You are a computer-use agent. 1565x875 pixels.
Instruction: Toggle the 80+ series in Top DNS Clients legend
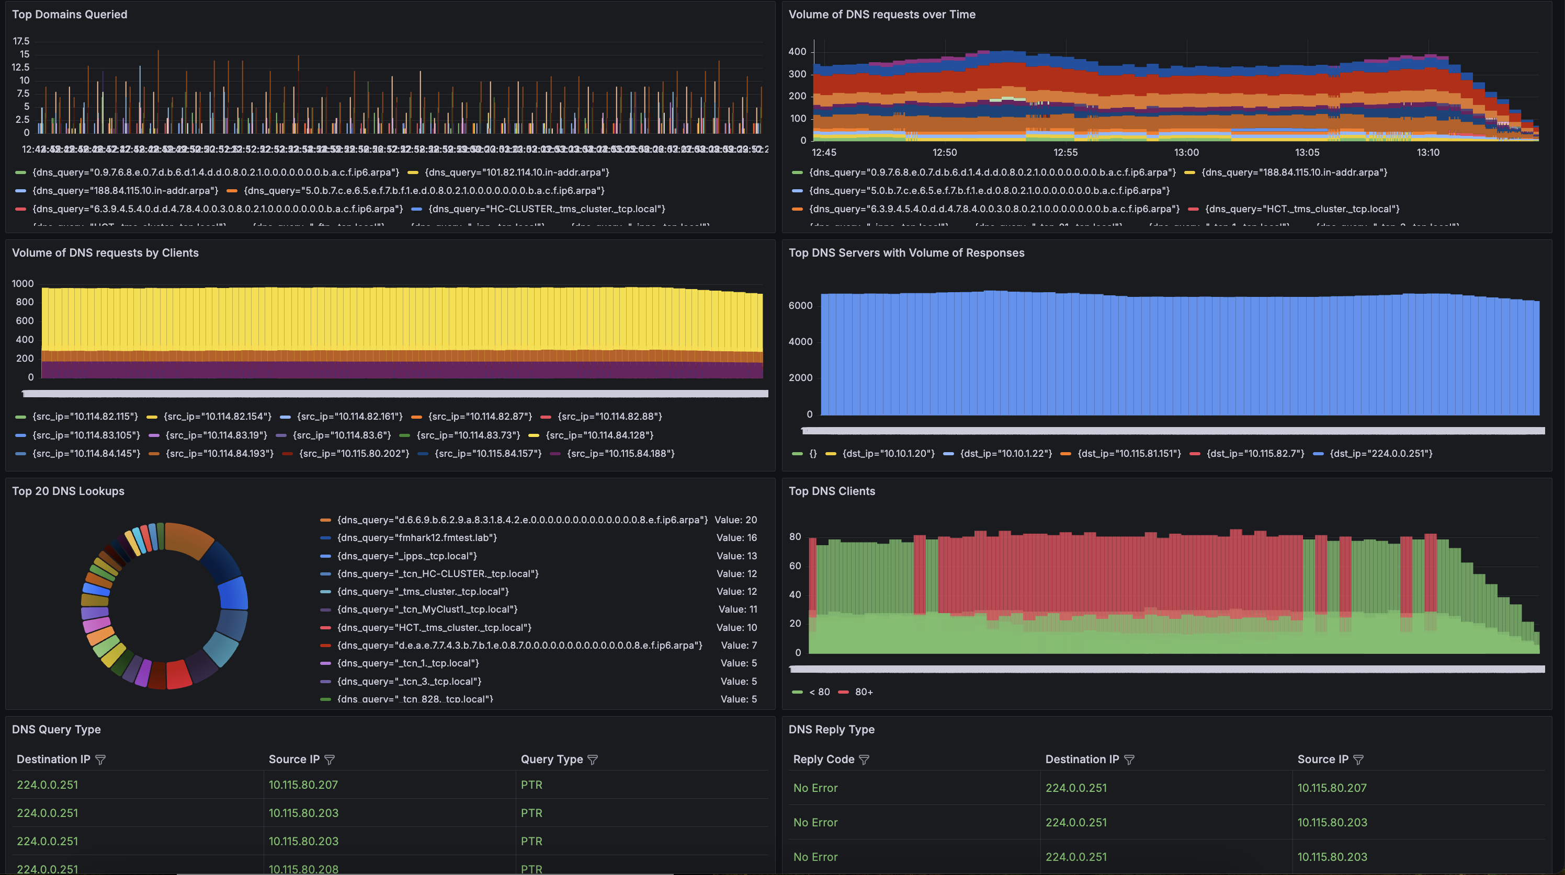(863, 692)
